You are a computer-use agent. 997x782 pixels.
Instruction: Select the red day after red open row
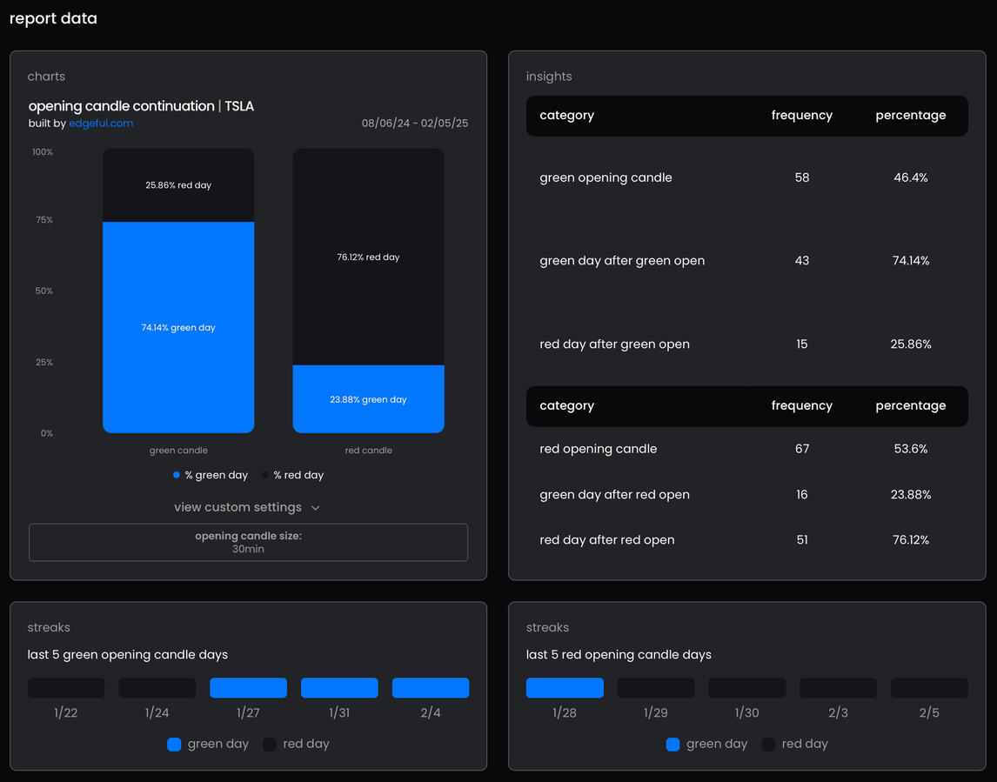[746, 540]
